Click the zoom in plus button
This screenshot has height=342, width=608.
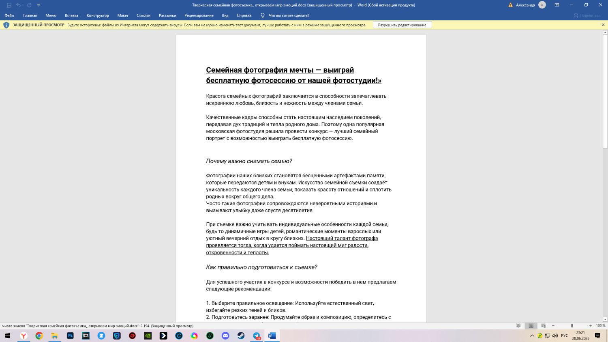click(x=590, y=326)
